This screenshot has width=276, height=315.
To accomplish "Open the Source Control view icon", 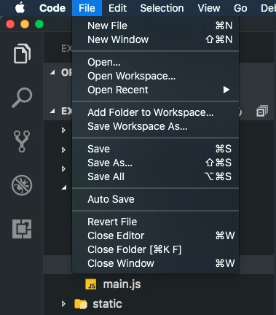I will [x=22, y=141].
